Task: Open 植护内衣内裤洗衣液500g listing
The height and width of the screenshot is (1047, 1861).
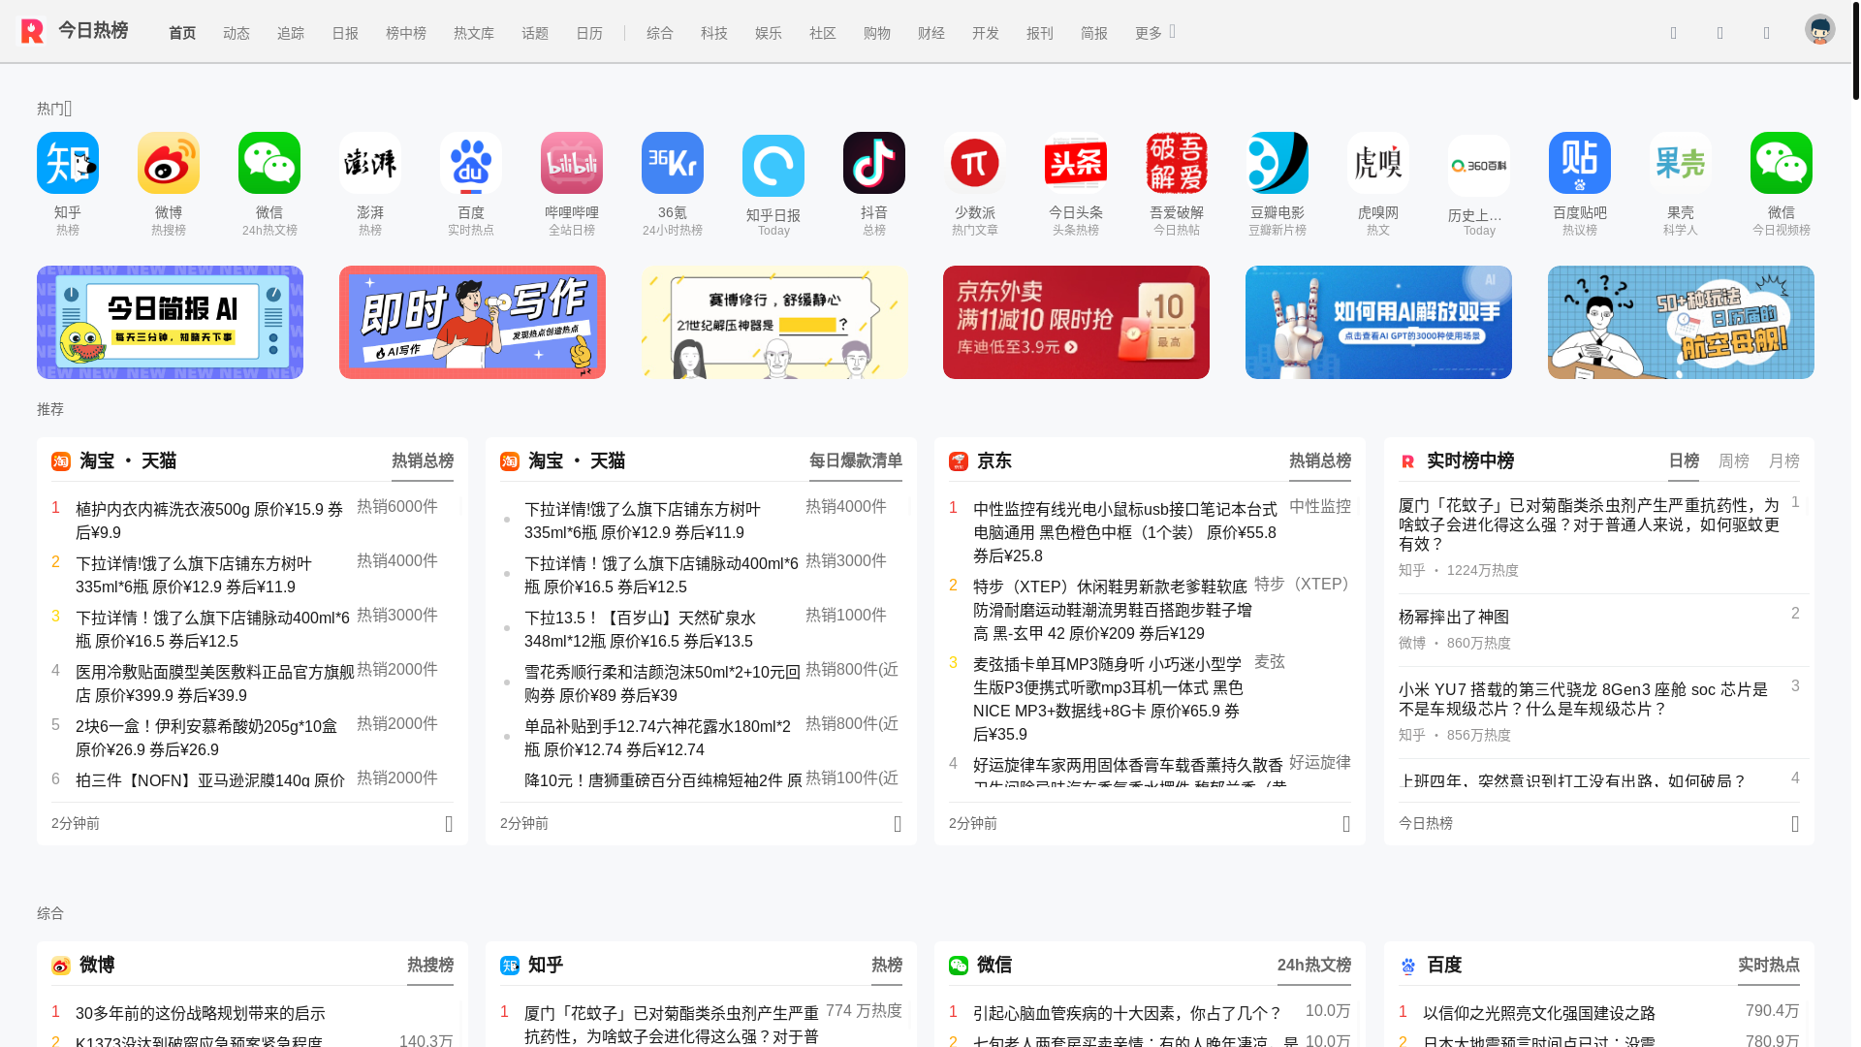Action: click(x=209, y=521)
